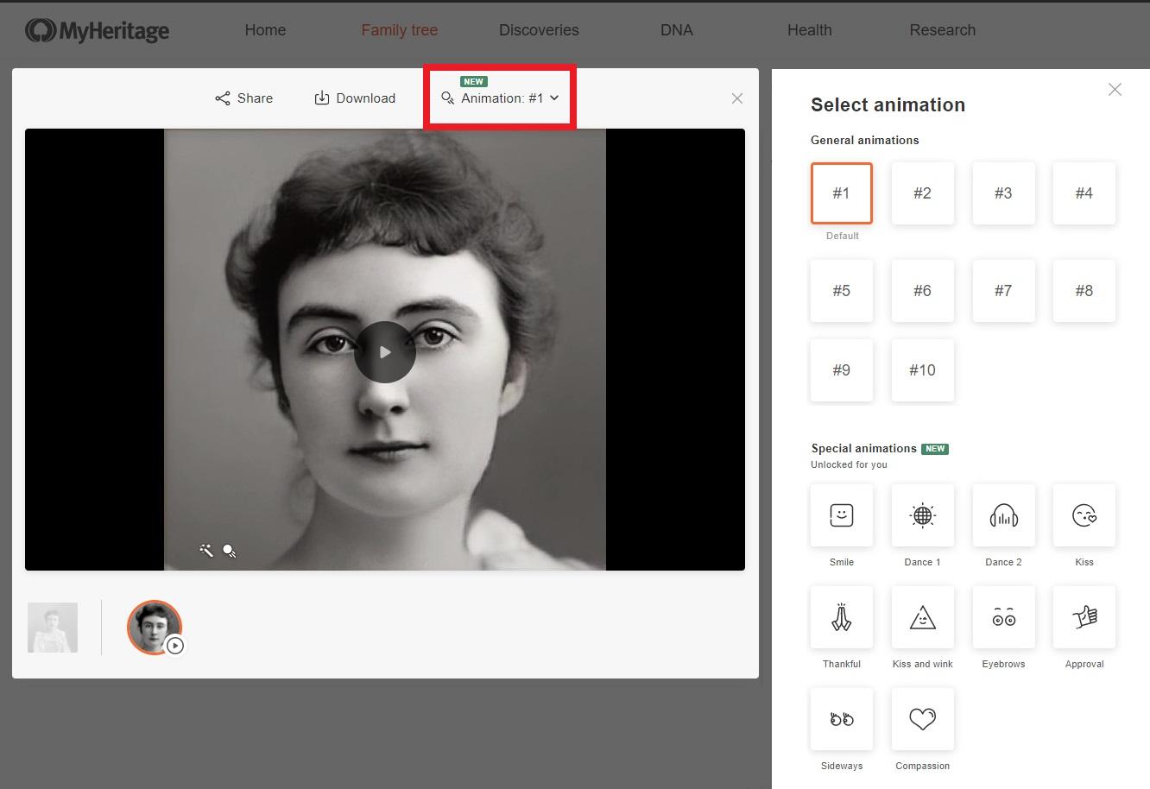1150x789 pixels.
Task: Choose the Eyebrows animation icon
Action: pyautogui.click(x=1003, y=617)
